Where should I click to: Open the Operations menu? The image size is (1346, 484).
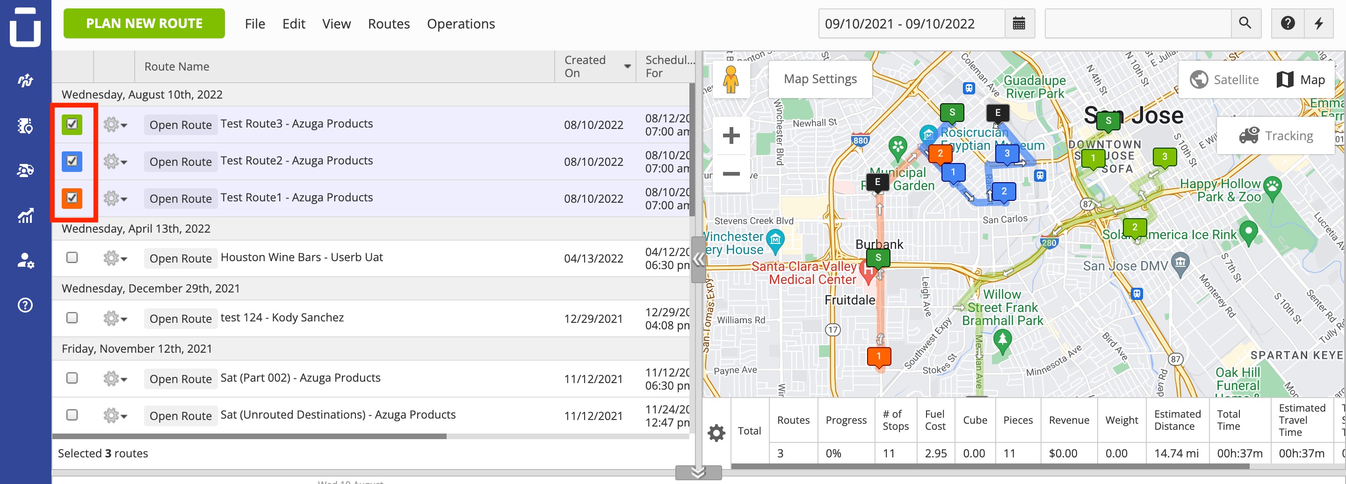[461, 24]
